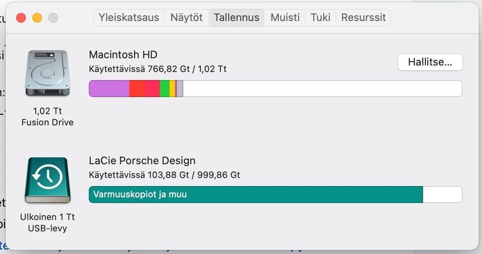Viewport: 482px width, 254px height.
Task: Click the red-orange segment of the storage bar
Action: 137,89
